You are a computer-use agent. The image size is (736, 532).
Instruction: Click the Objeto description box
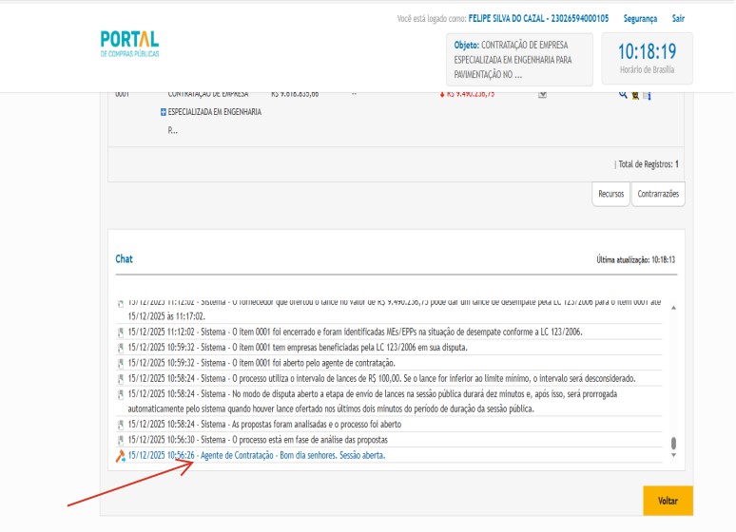click(x=519, y=59)
